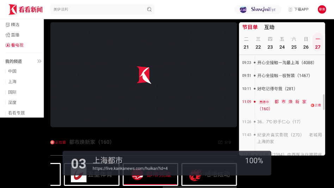Click the 下载APP phone icon
Image resolution: width=334 pixels, height=188 pixels.
(290, 10)
